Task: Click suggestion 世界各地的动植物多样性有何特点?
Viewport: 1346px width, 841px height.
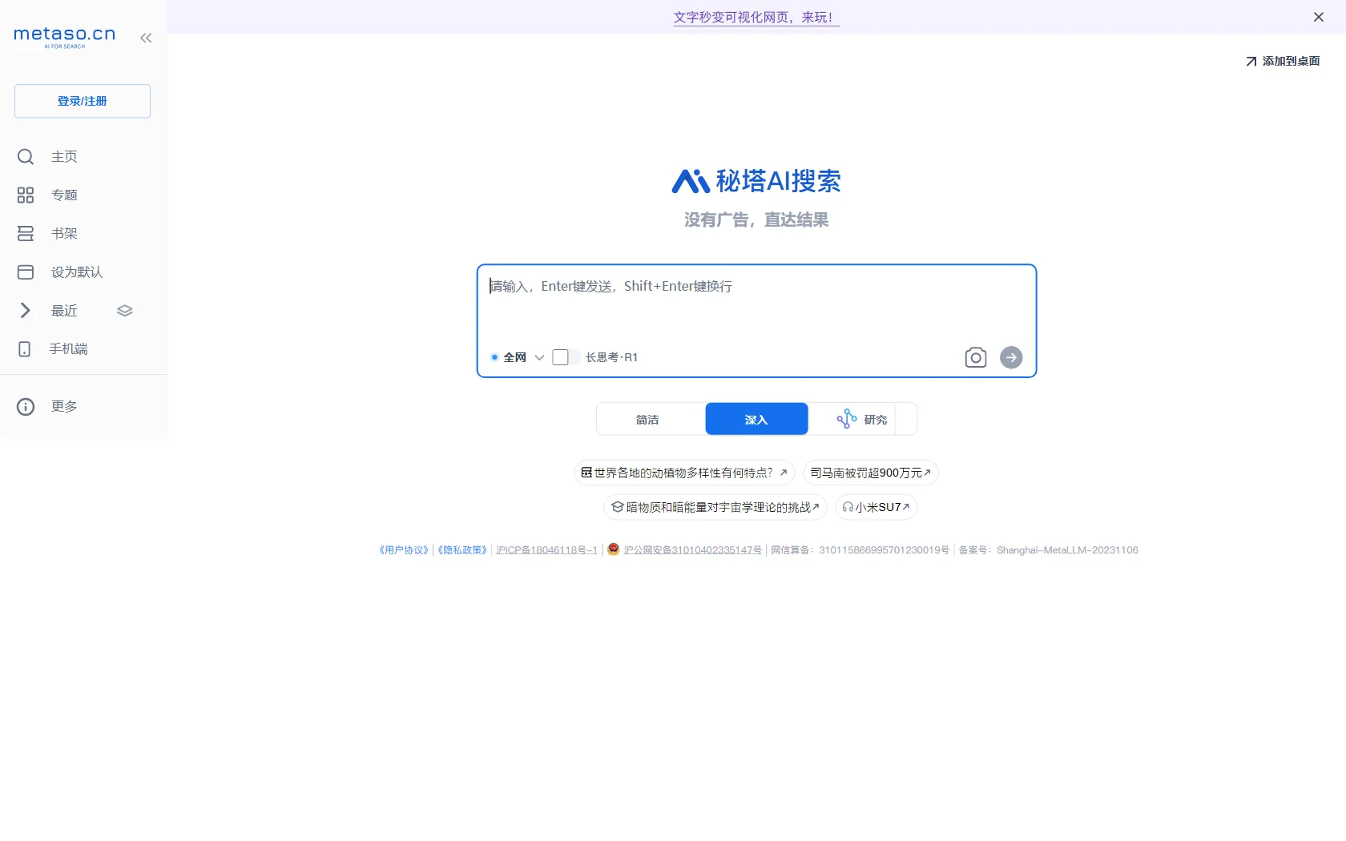Action: pos(684,473)
